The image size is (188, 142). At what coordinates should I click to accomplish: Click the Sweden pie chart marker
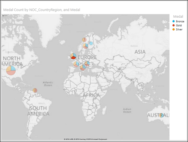(x=86, y=46)
